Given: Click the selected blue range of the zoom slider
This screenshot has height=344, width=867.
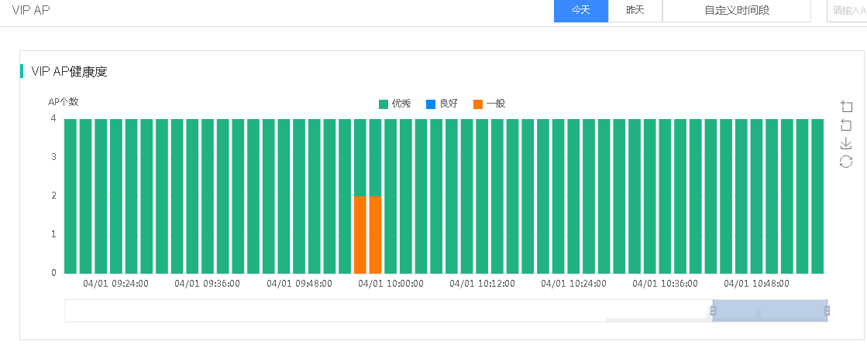Looking at the screenshot, I should pos(770,311).
